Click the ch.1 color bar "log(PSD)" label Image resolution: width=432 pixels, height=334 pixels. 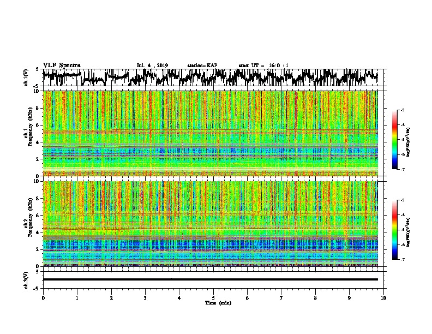tap(408, 142)
